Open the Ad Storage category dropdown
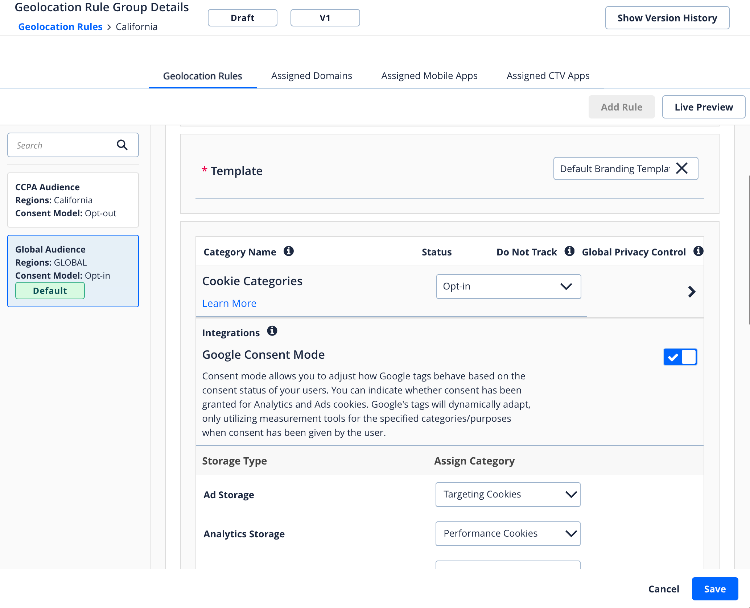The image size is (750, 608). tap(508, 495)
